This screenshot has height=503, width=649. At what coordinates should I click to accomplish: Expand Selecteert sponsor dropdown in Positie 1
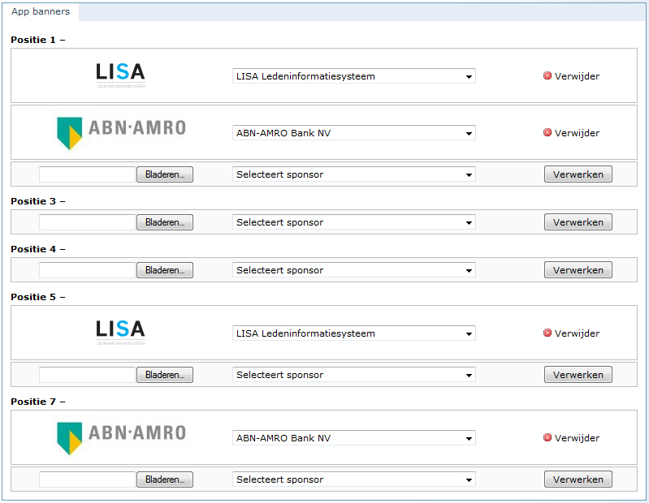354,174
